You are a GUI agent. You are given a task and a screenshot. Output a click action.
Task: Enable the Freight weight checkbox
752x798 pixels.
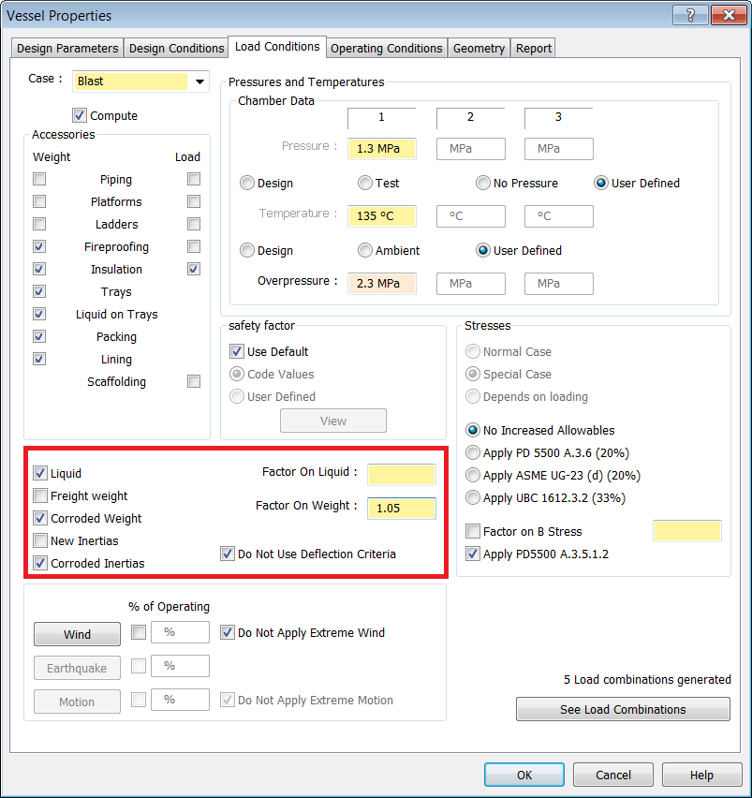click(x=40, y=495)
